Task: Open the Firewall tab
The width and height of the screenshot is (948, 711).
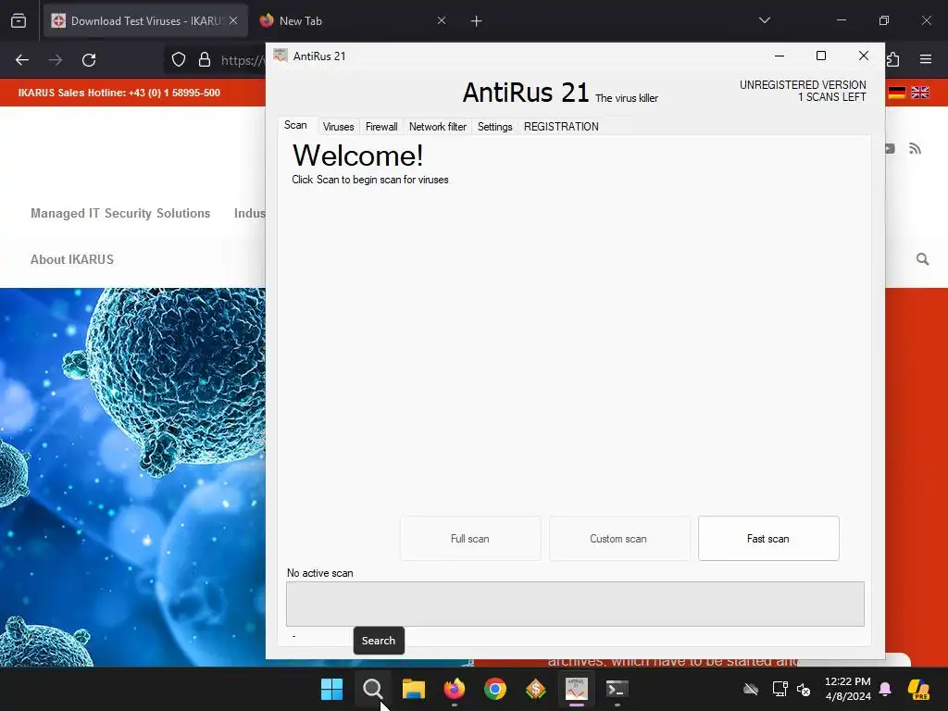Action: 381,126
